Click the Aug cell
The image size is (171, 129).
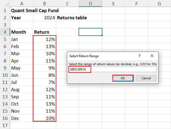click(22, 89)
